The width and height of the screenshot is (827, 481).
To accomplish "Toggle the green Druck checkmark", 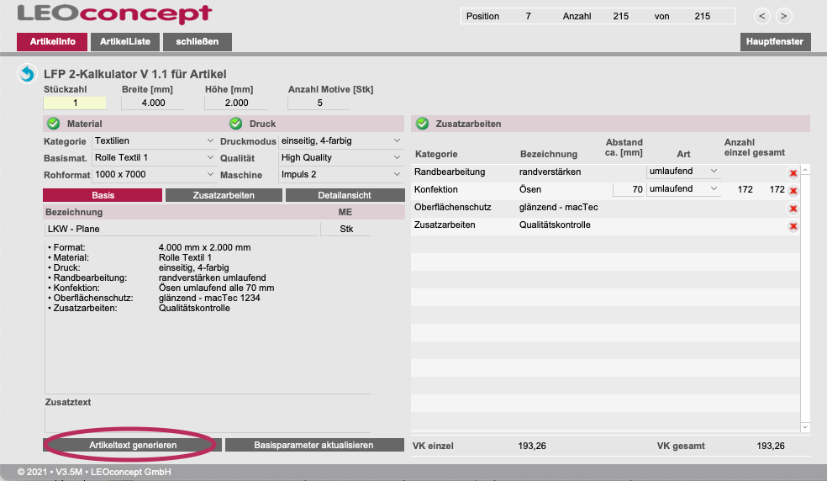I will coord(235,124).
